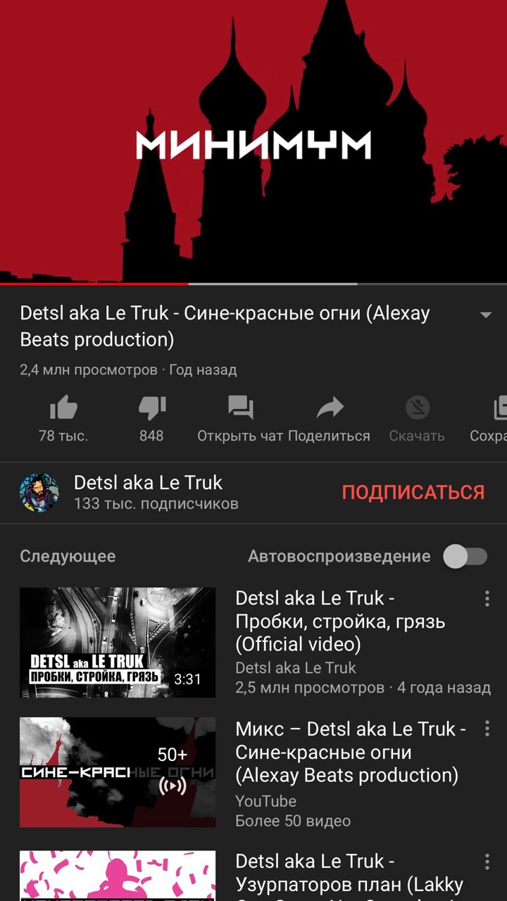Share the video using arrow icon
507x901 pixels.
[329, 408]
